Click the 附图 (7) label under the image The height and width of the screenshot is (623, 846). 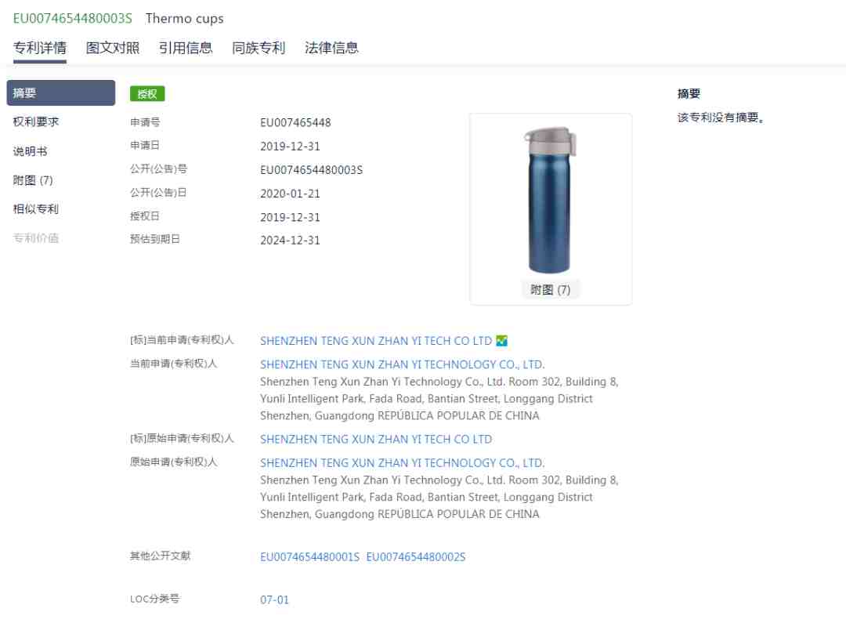pyautogui.click(x=551, y=290)
